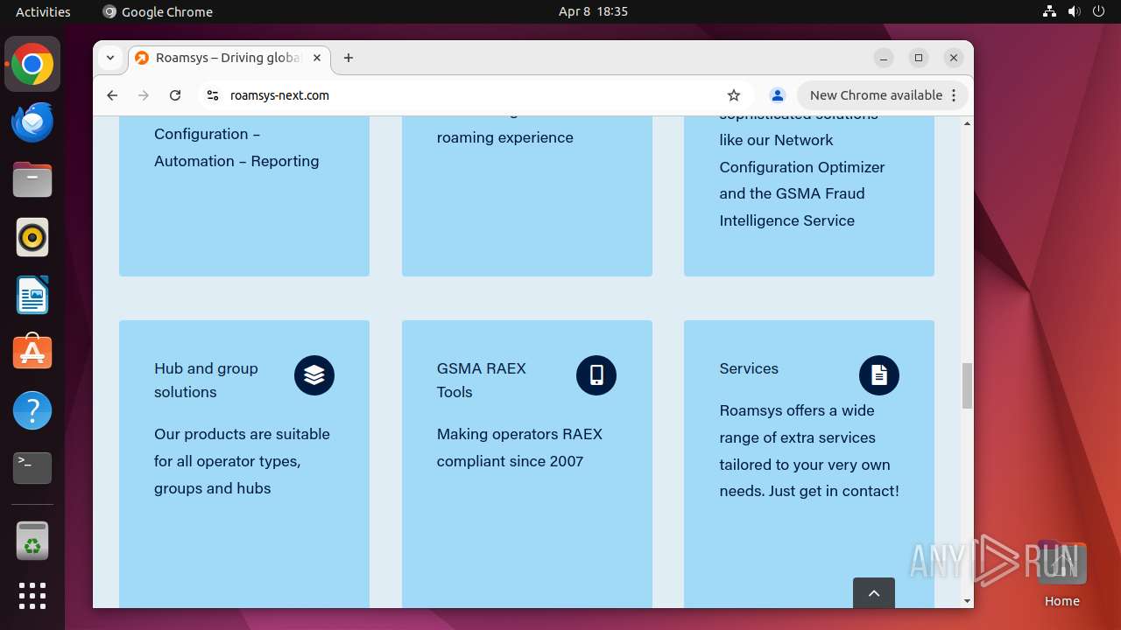Open the GSMA RAEX Tools heading
Screen dimensions: 1121x630
[482, 380]
